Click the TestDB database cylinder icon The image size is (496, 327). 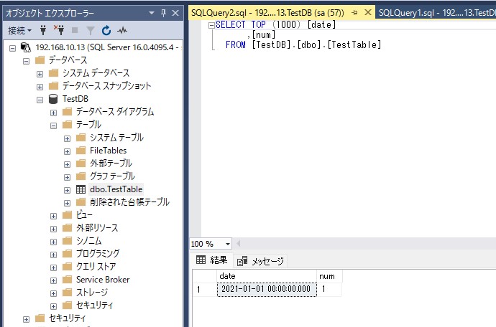click(53, 99)
